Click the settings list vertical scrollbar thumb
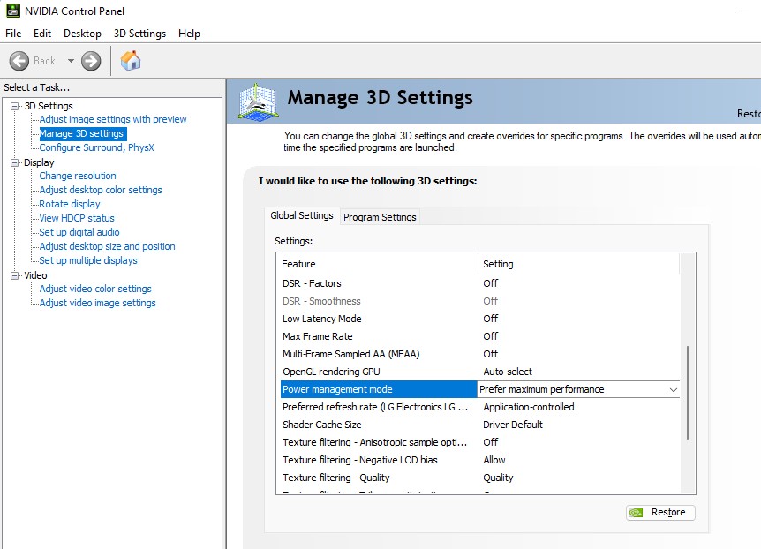This screenshot has height=549, width=761. 688,393
